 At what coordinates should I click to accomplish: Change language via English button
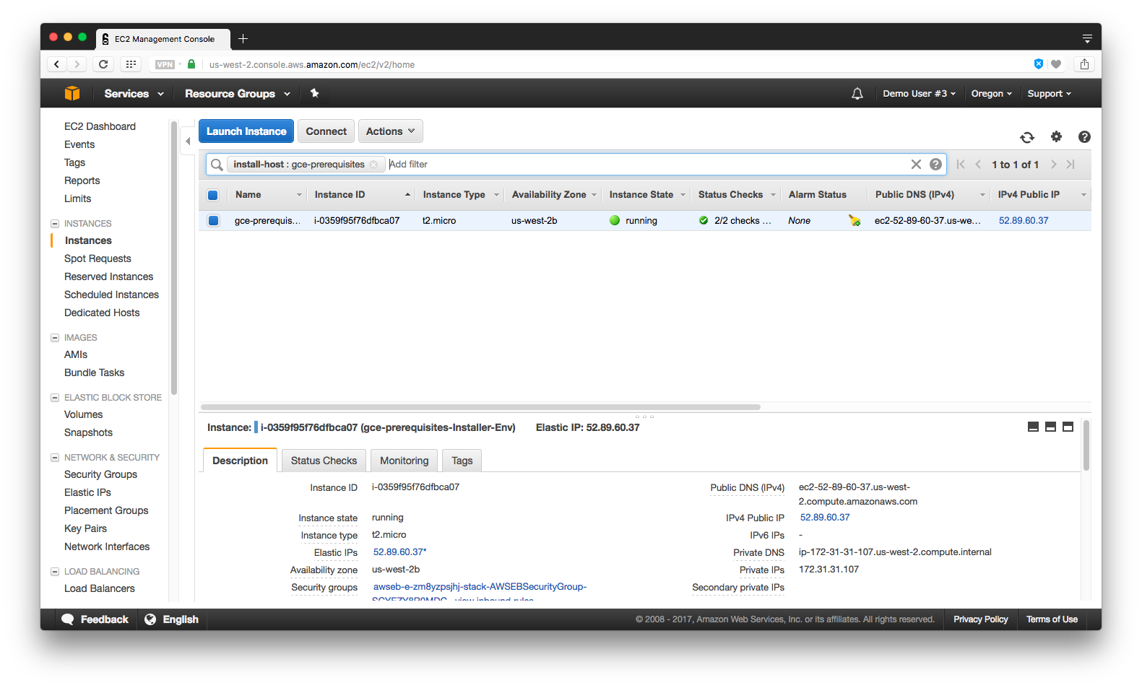[172, 619]
